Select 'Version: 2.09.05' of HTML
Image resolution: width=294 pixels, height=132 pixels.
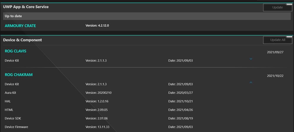97,110
